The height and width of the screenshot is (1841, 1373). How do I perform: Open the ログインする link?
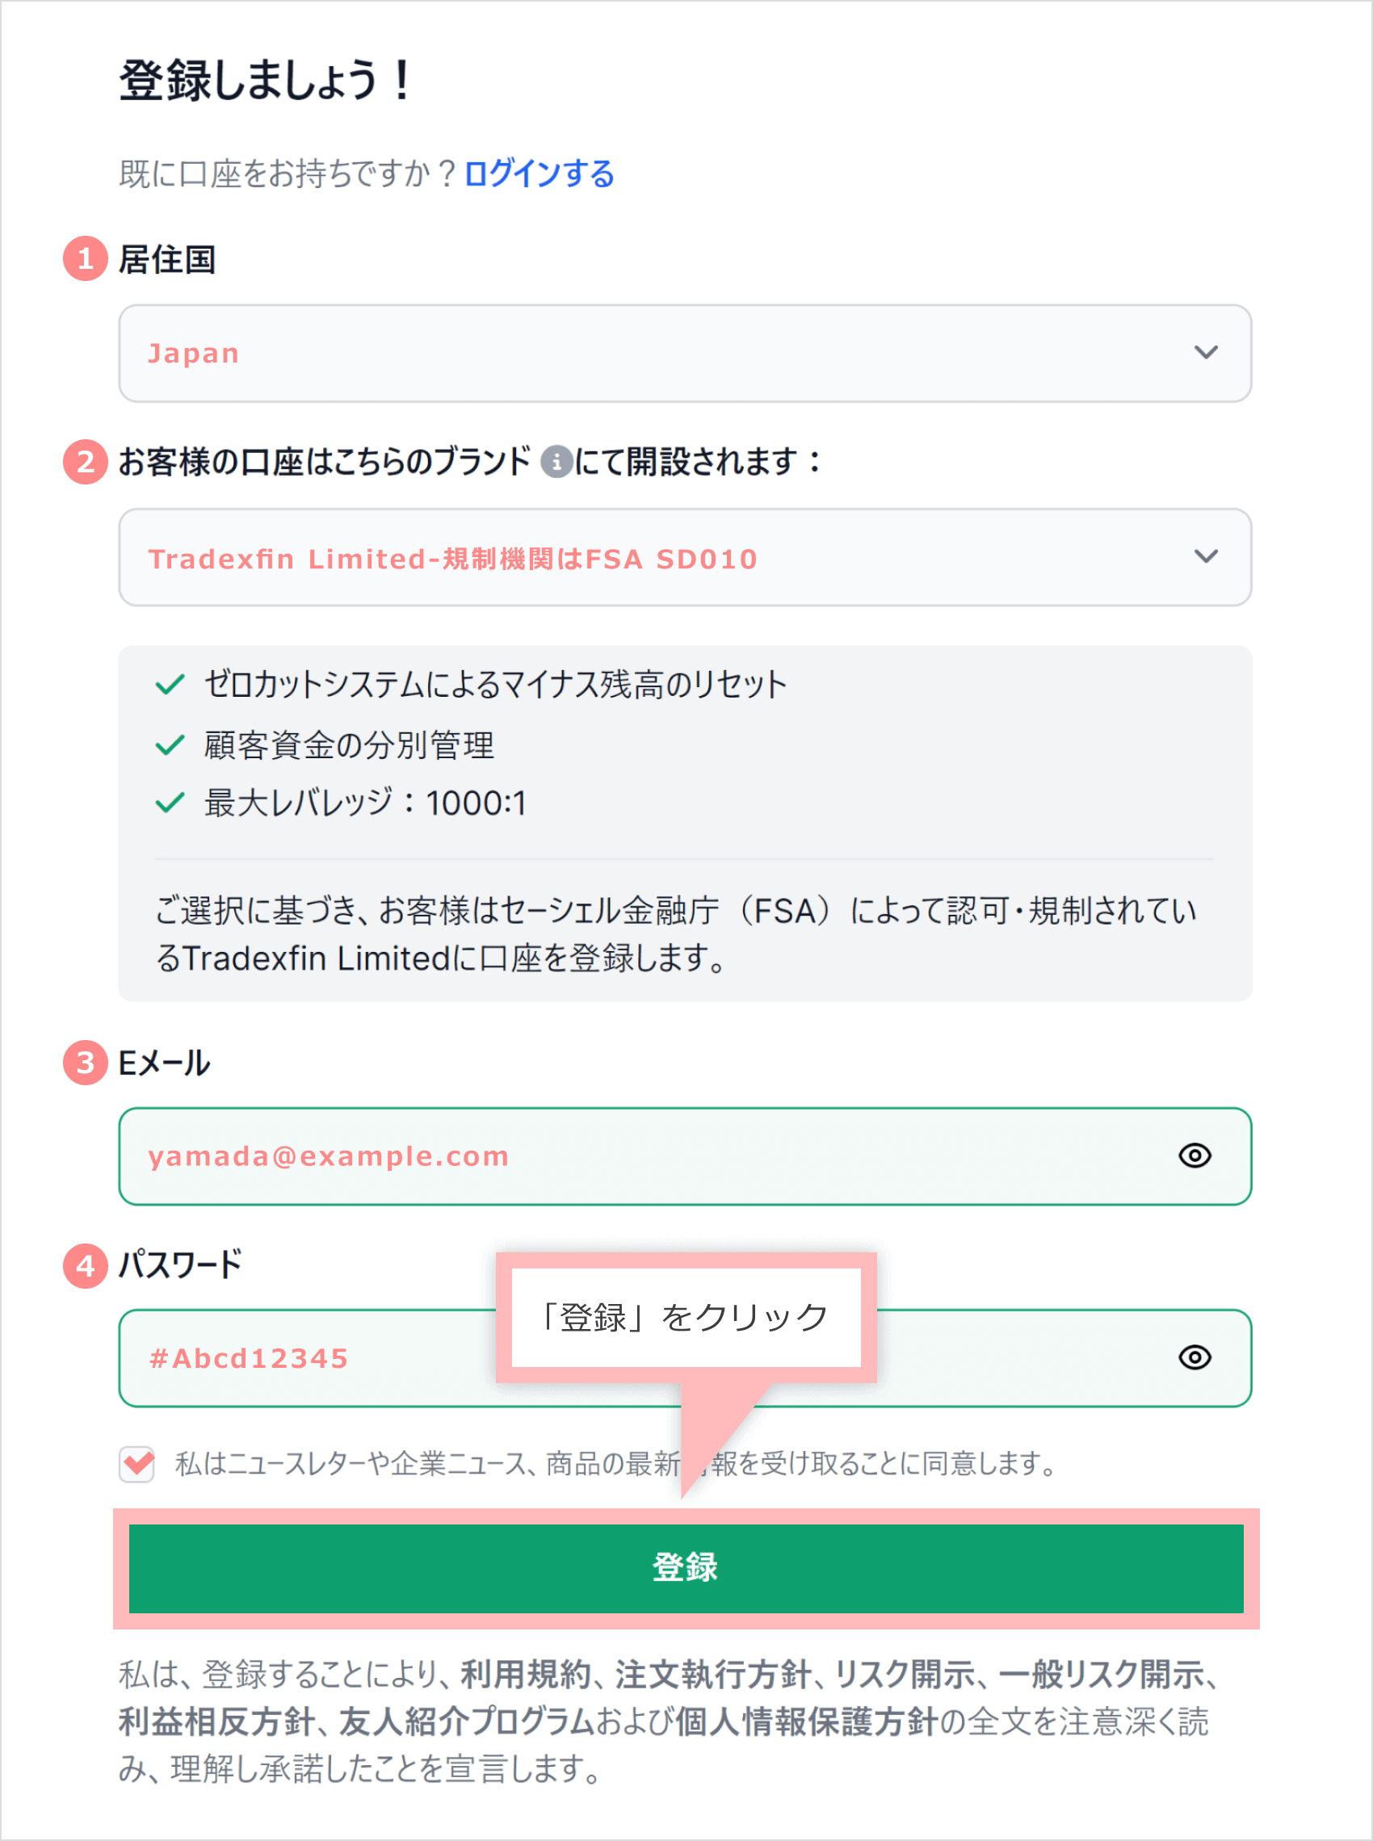tap(539, 174)
